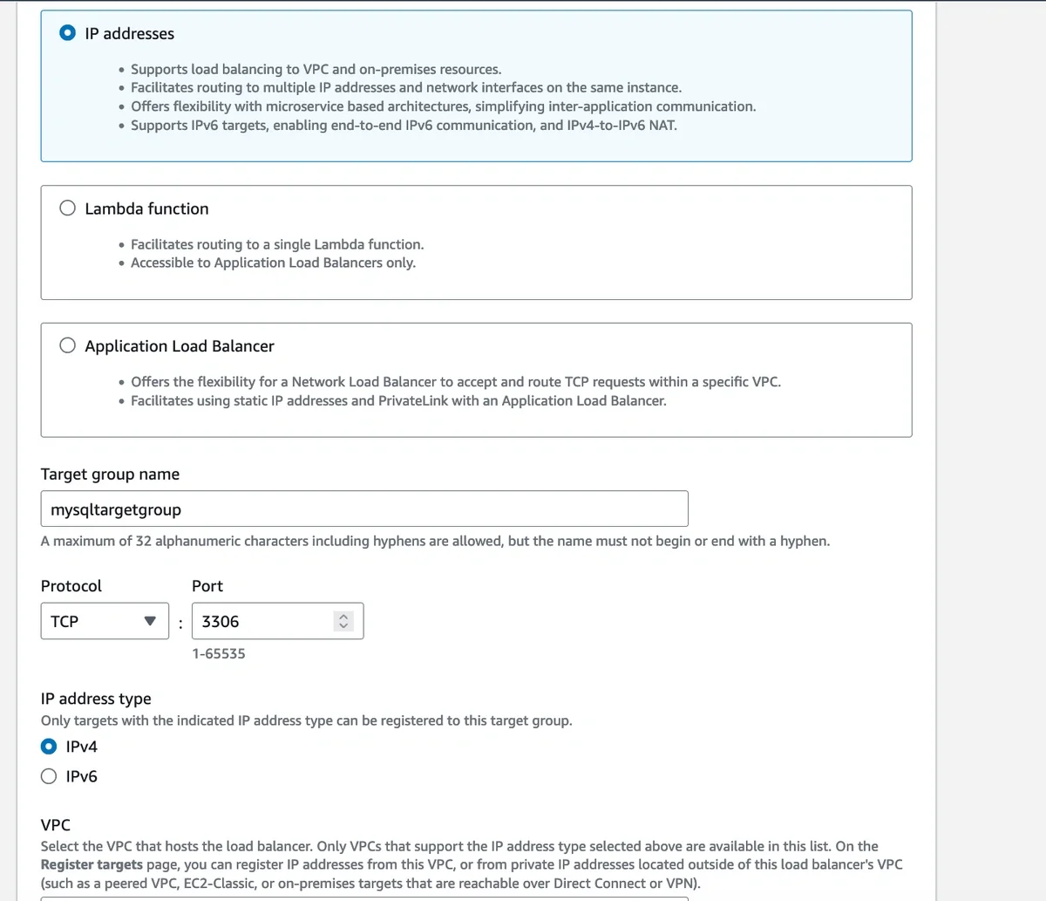Select the Application Load Balancer radio button
This screenshot has height=901, width=1046.
click(67, 345)
